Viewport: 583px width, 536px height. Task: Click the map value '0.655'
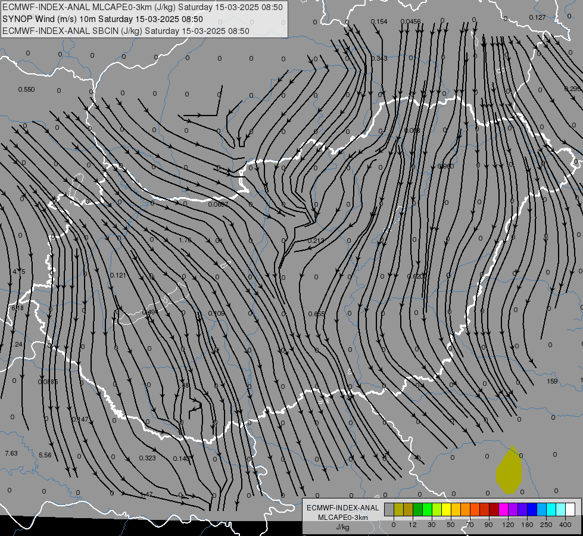coord(317,314)
